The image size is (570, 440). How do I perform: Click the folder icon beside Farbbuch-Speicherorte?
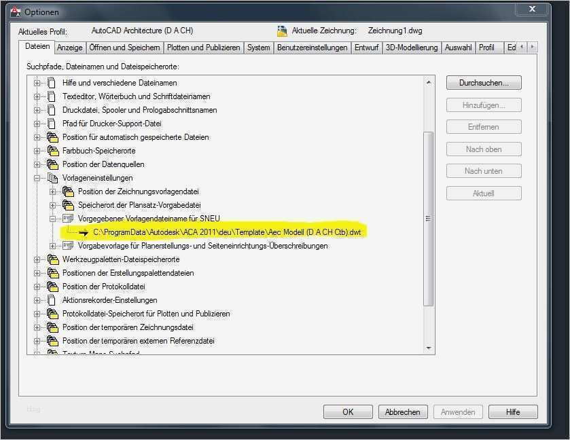coord(53,151)
